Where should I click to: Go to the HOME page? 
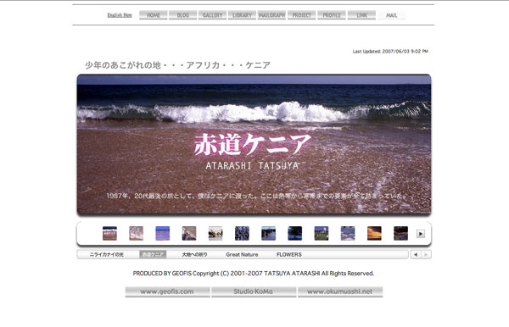coord(154,15)
